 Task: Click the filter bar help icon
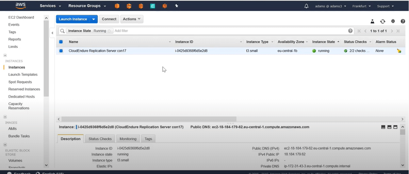[351, 31]
